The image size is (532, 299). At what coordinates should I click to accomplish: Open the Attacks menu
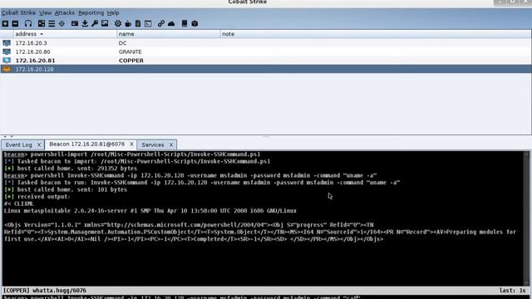(x=65, y=13)
